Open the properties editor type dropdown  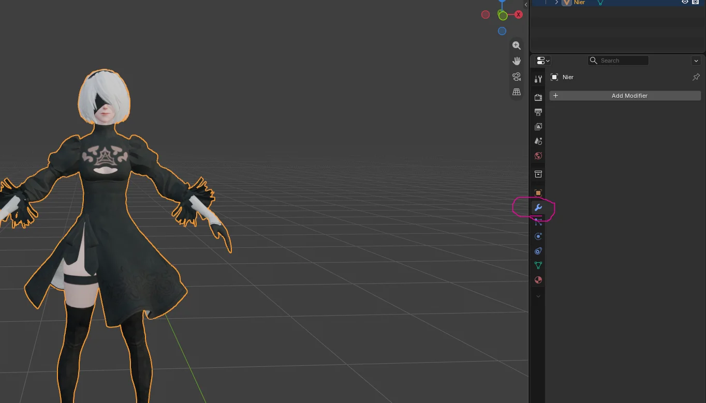point(542,61)
